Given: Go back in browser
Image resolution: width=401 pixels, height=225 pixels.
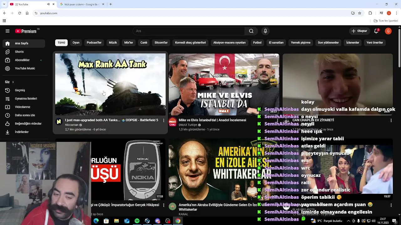Looking at the screenshot, I should point(4,13).
